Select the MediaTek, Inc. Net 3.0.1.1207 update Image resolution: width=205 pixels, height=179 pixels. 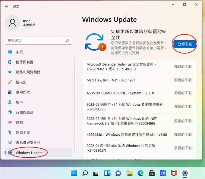[139, 80]
